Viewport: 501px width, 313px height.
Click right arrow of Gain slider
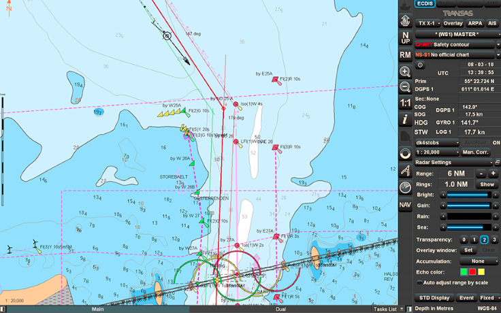(496, 205)
